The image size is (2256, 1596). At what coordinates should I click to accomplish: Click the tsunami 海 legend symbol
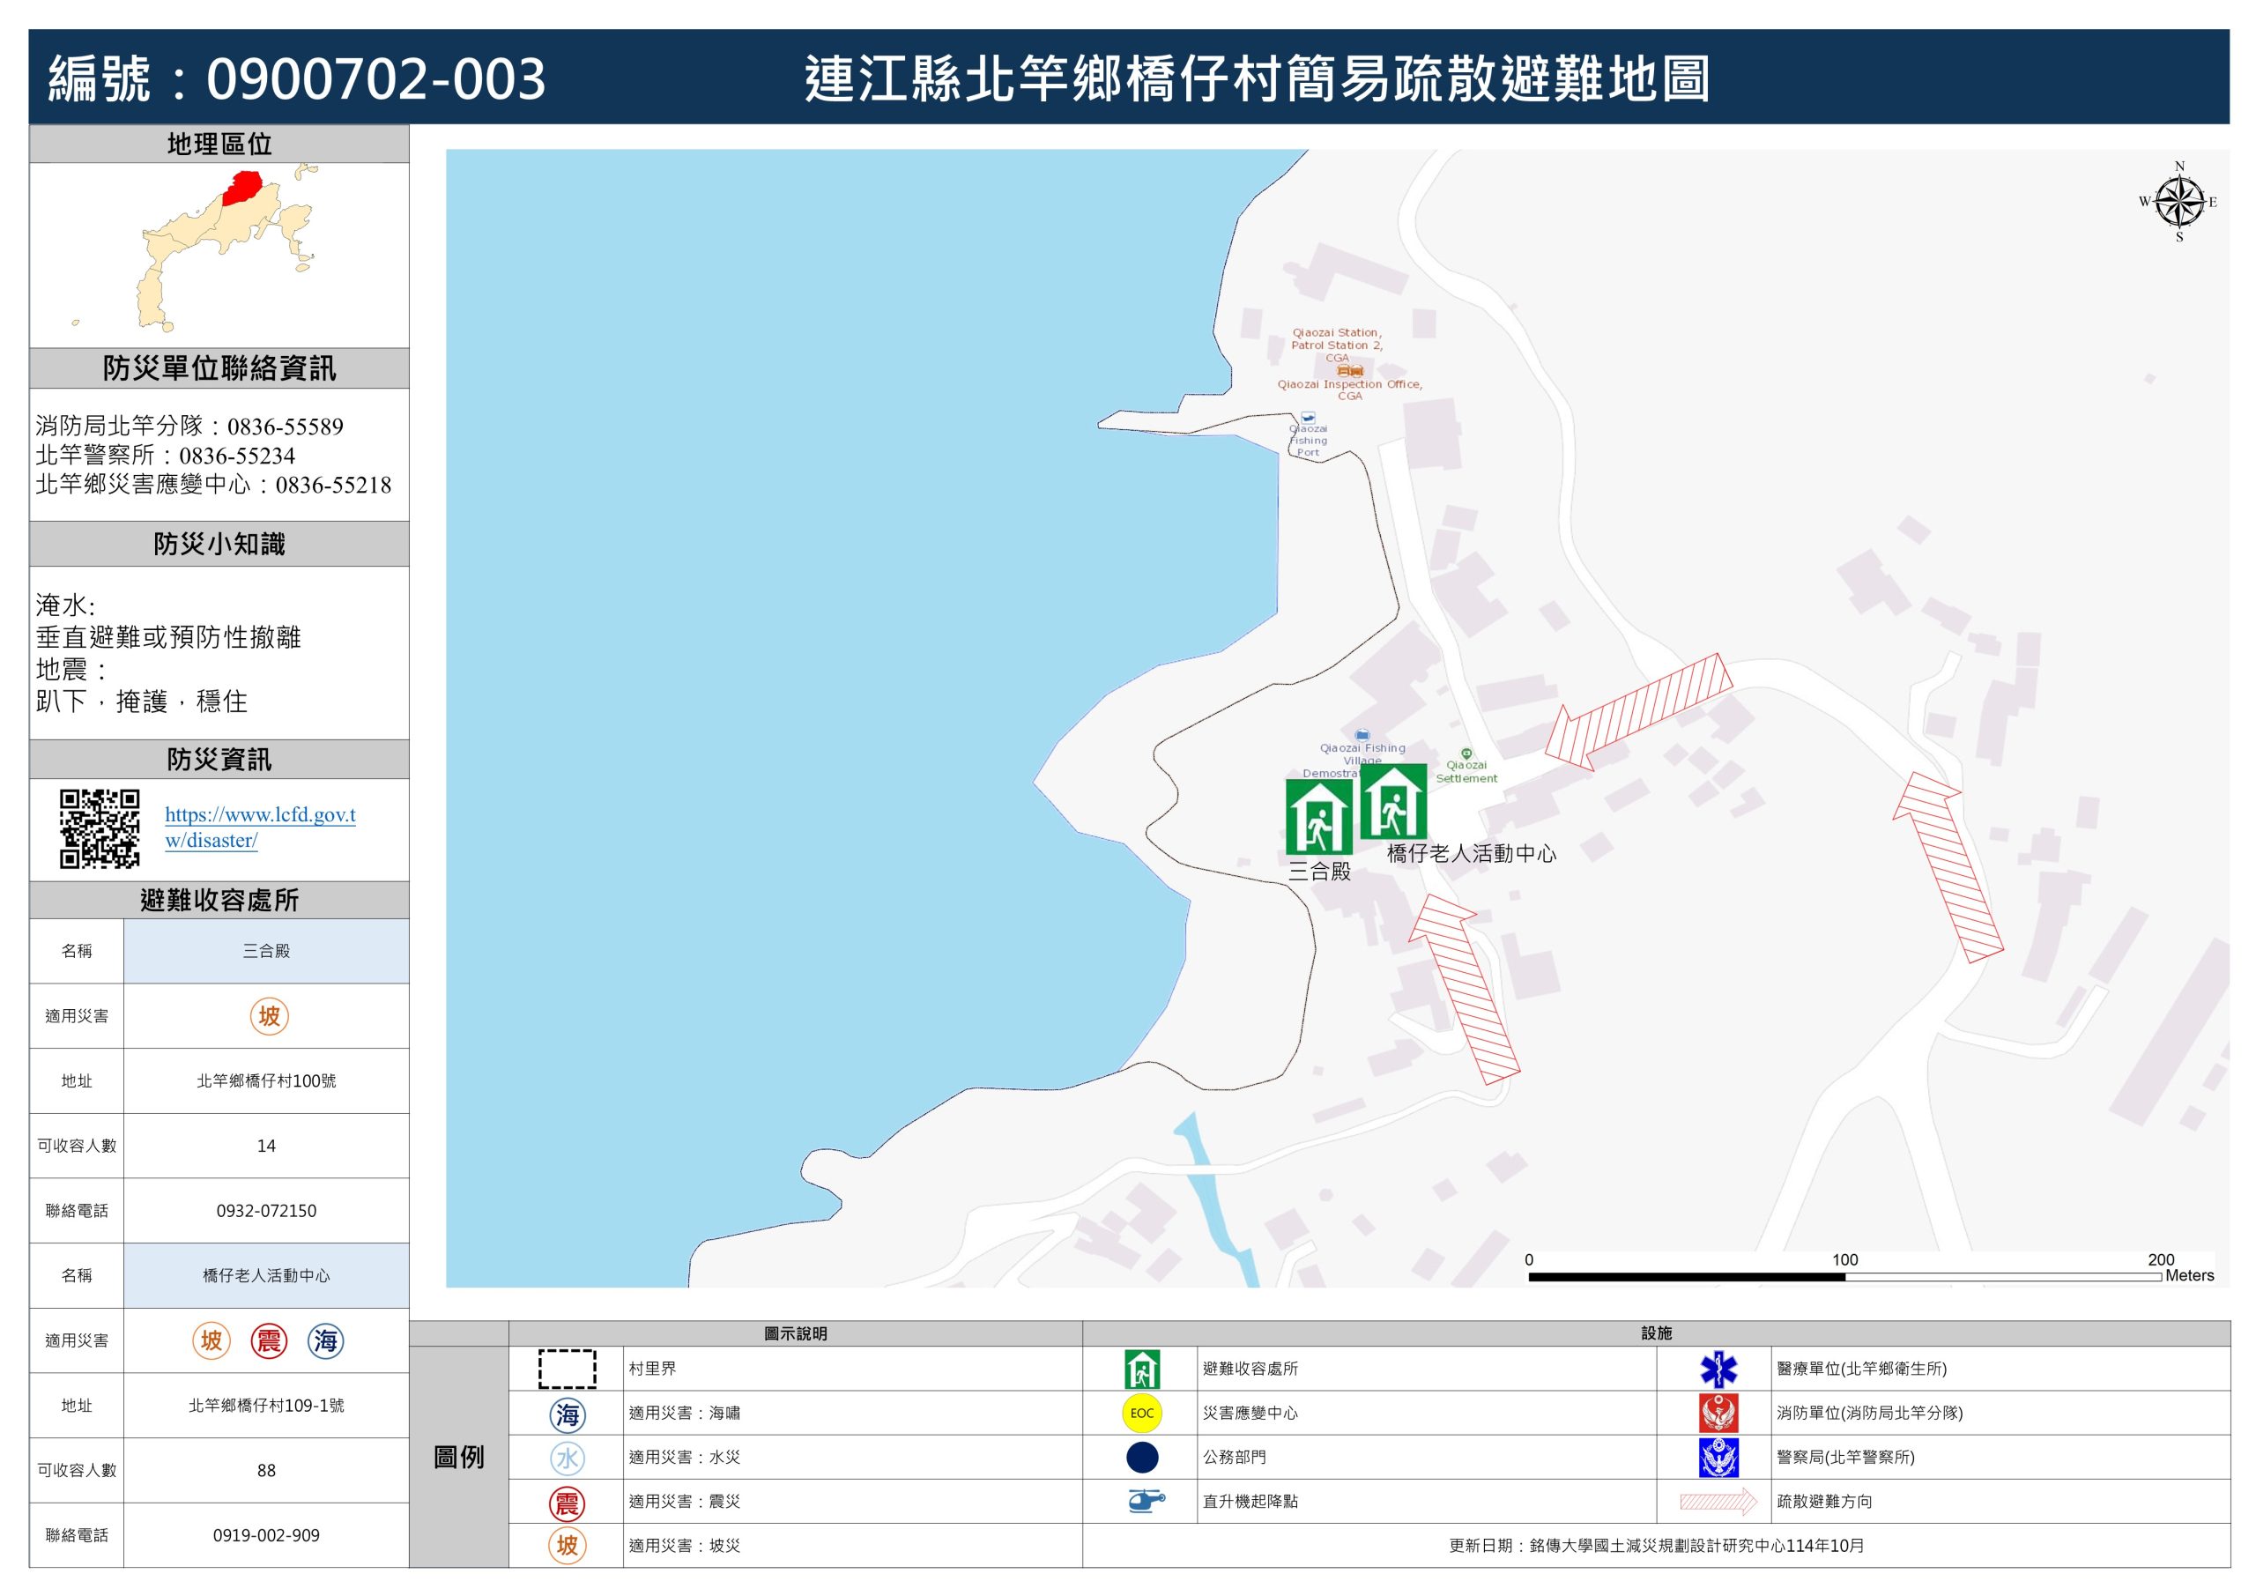tap(567, 1414)
